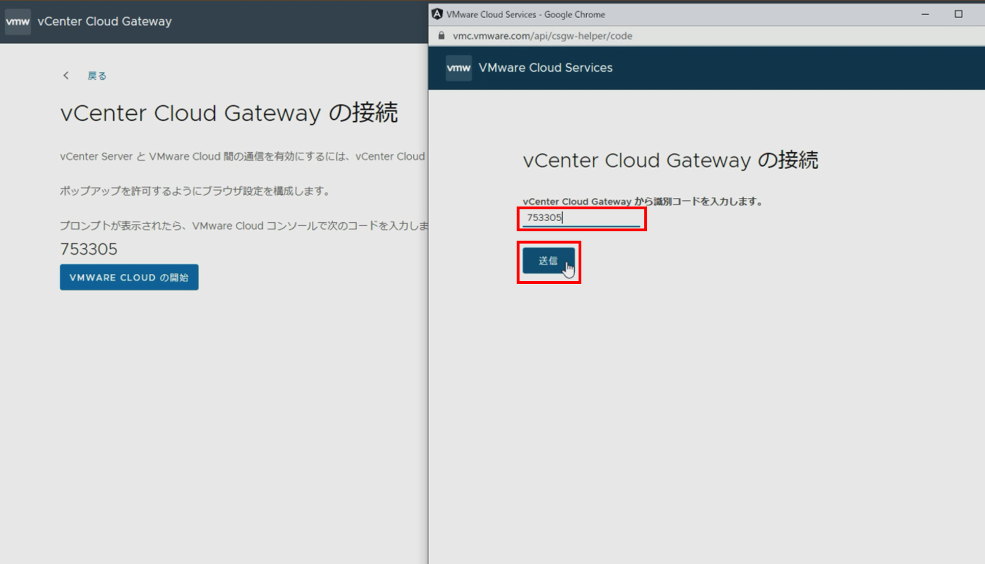Click the ポップアップを許可する instruction text
The height and width of the screenshot is (564, 985).
(x=196, y=191)
